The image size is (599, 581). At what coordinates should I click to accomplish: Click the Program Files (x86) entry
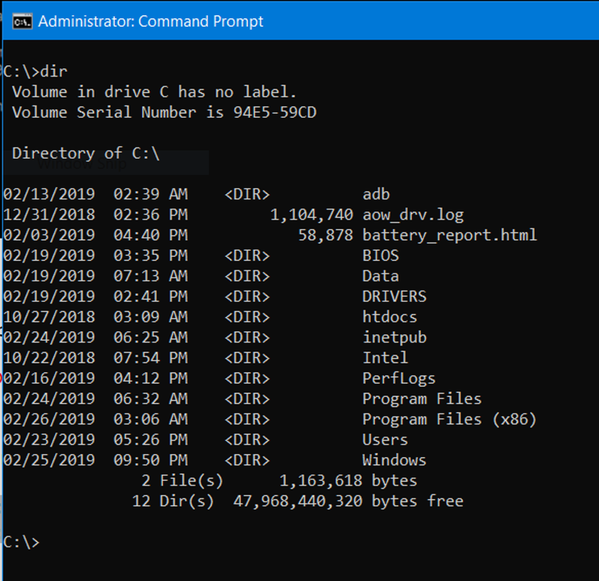tap(449, 419)
